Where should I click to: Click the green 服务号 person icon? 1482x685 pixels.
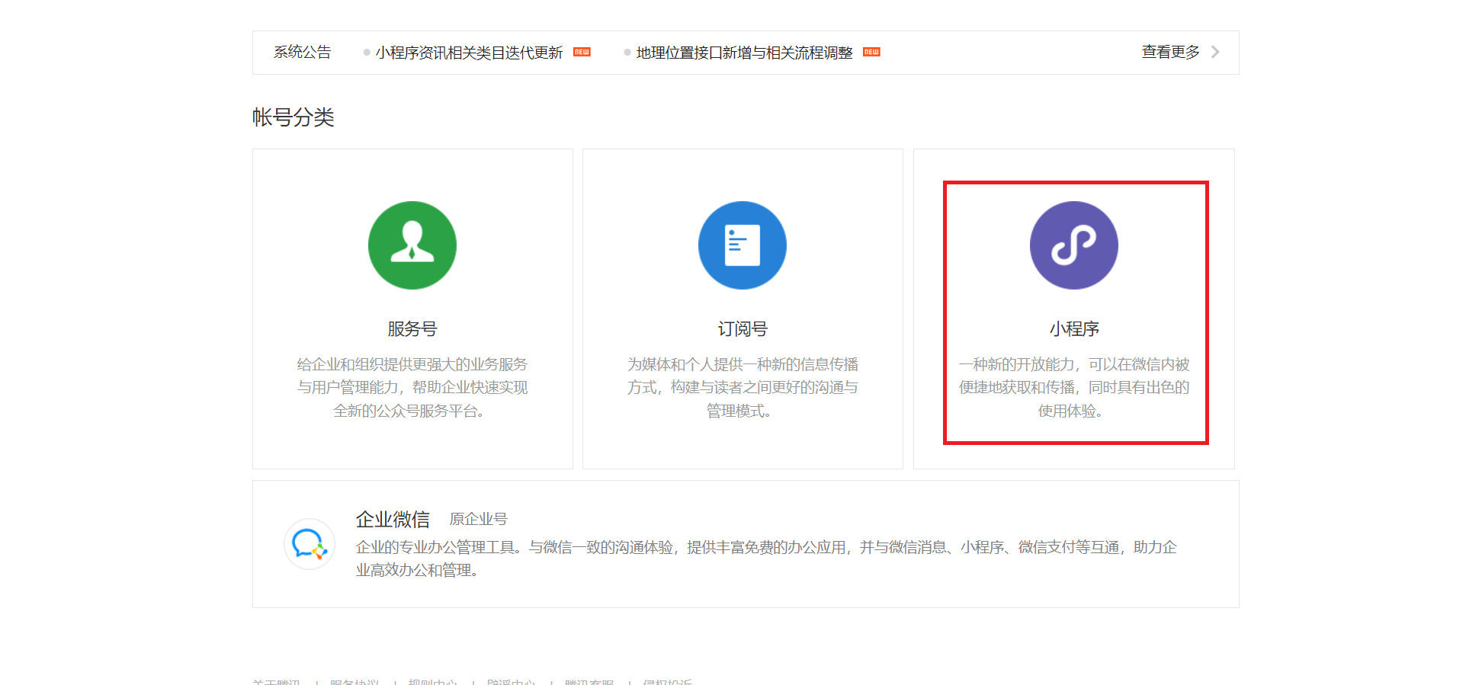pyautogui.click(x=412, y=245)
